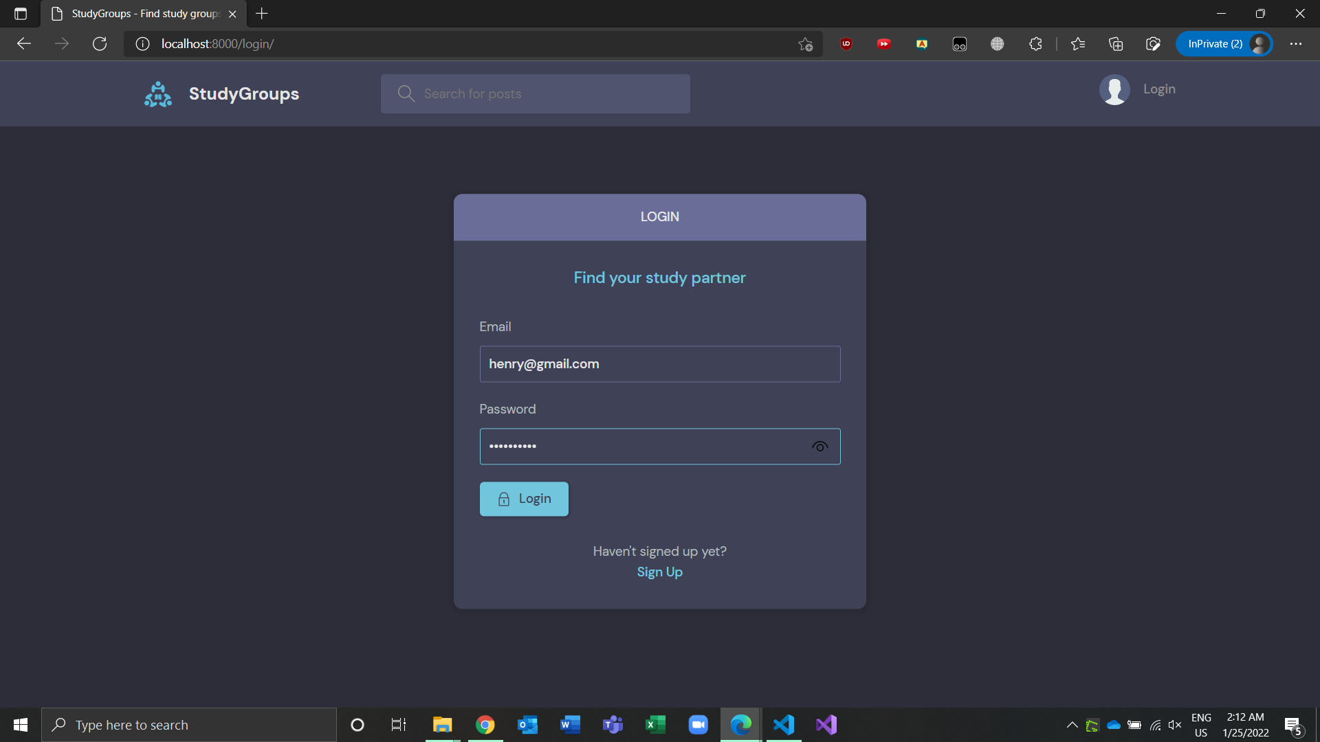
Task: Click the Password input field
Action: [x=639, y=447]
